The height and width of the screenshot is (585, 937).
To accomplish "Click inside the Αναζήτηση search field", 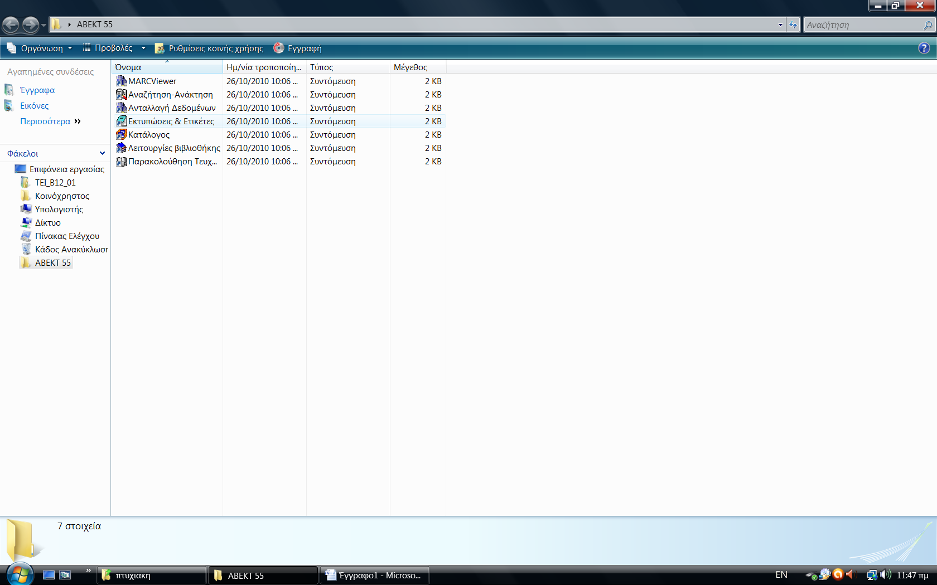I will pyautogui.click(x=863, y=25).
